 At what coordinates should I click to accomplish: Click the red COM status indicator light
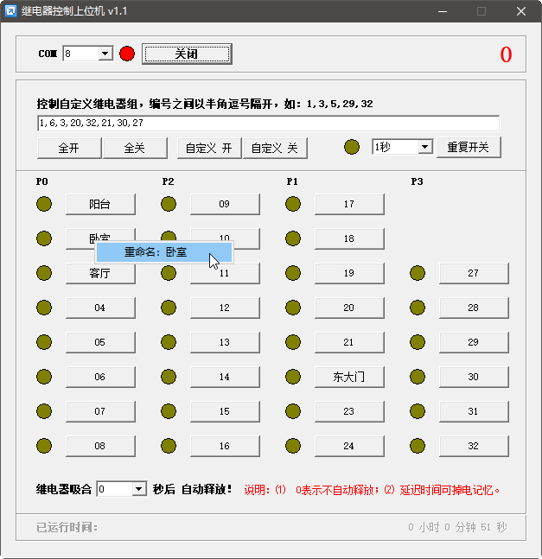[x=127, y=54]
